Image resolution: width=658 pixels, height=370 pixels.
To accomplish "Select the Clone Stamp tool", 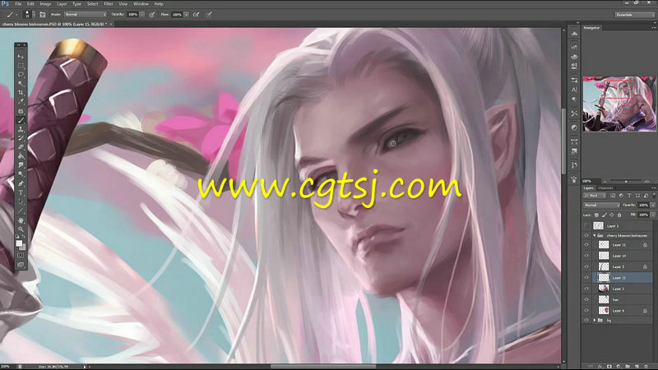I will [x=21, y=129].
